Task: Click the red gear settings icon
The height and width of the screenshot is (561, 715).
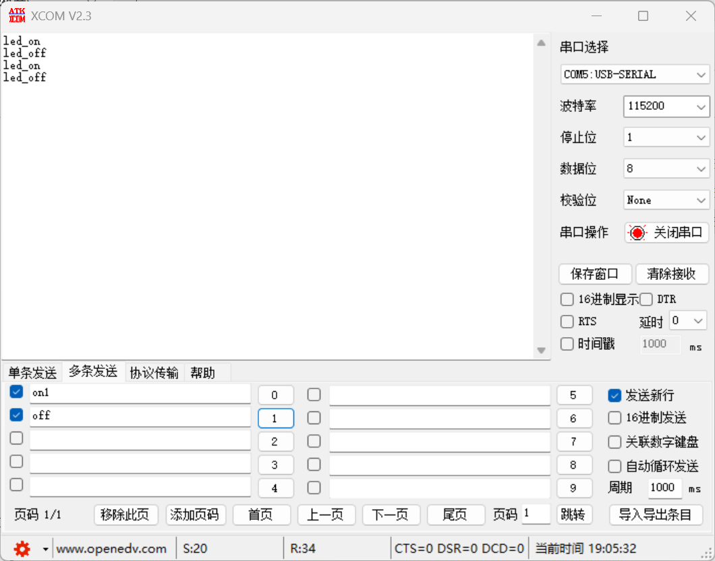Action: pyautogui.click(x=22, y=549)
